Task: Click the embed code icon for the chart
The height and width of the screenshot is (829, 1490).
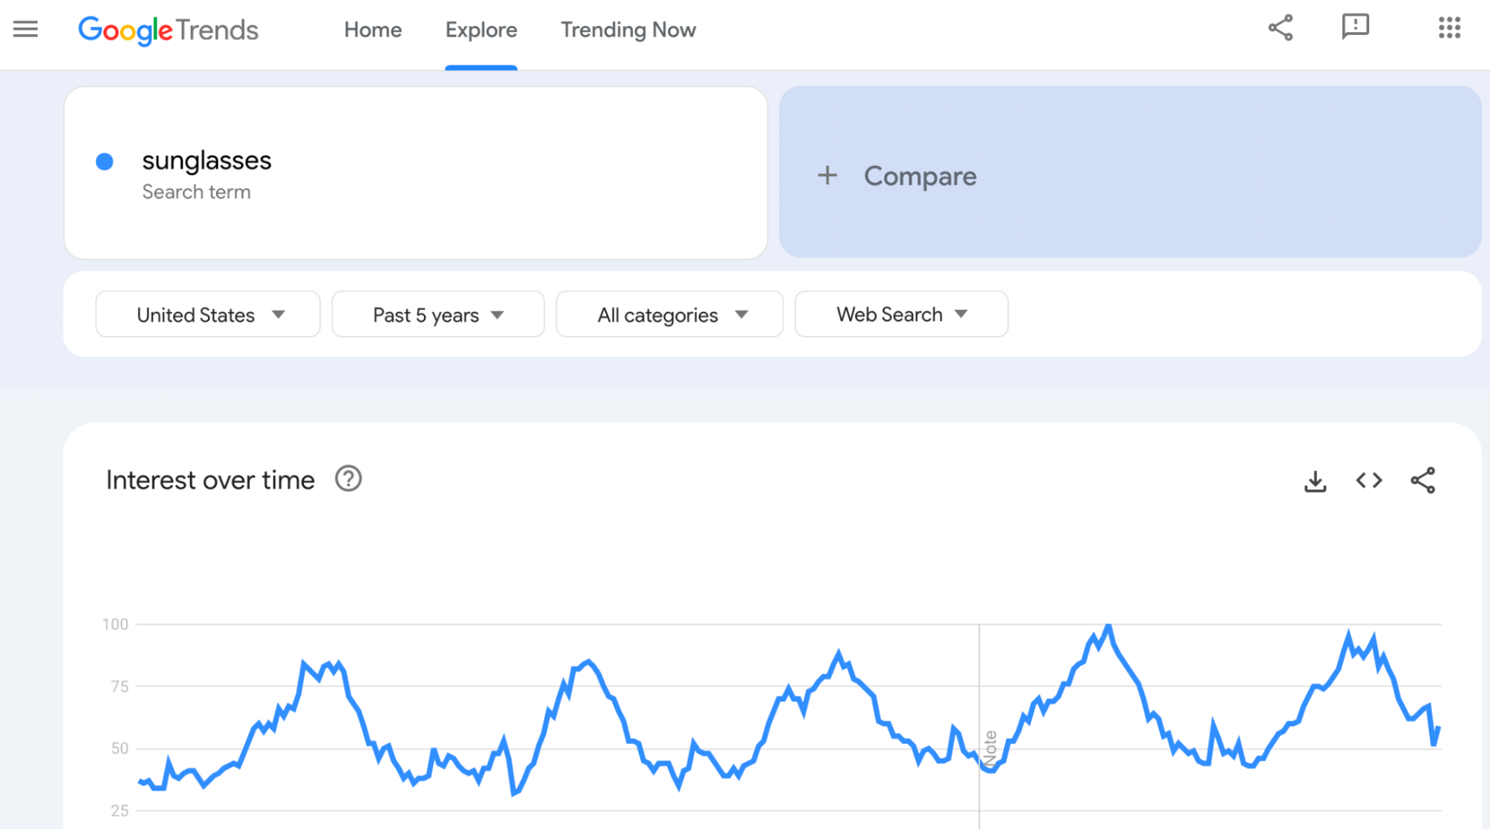Action: [1369, 480]
